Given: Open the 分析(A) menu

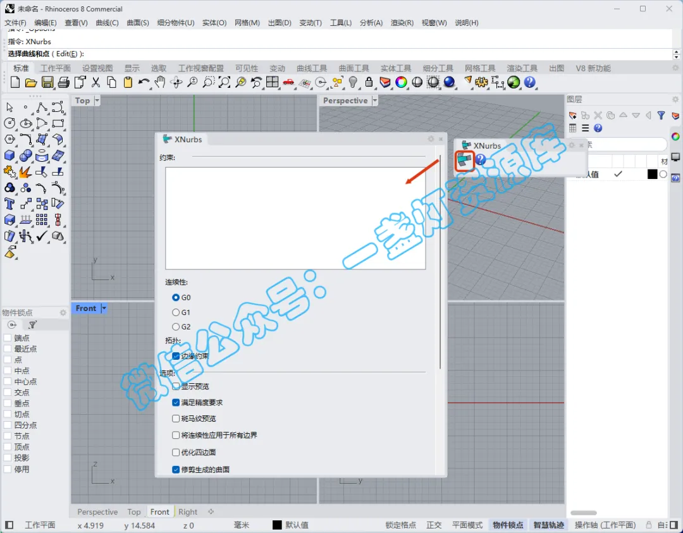Looking at the screenshot, I should click(371, 23).
